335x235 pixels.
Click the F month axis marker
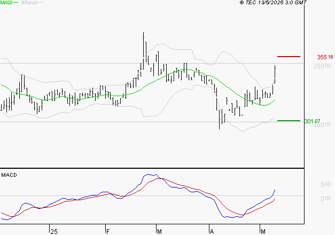[108, 232]
